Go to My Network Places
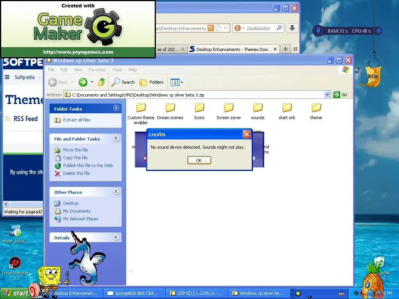Viewport: 399px width, 299px height. point(80,219)
